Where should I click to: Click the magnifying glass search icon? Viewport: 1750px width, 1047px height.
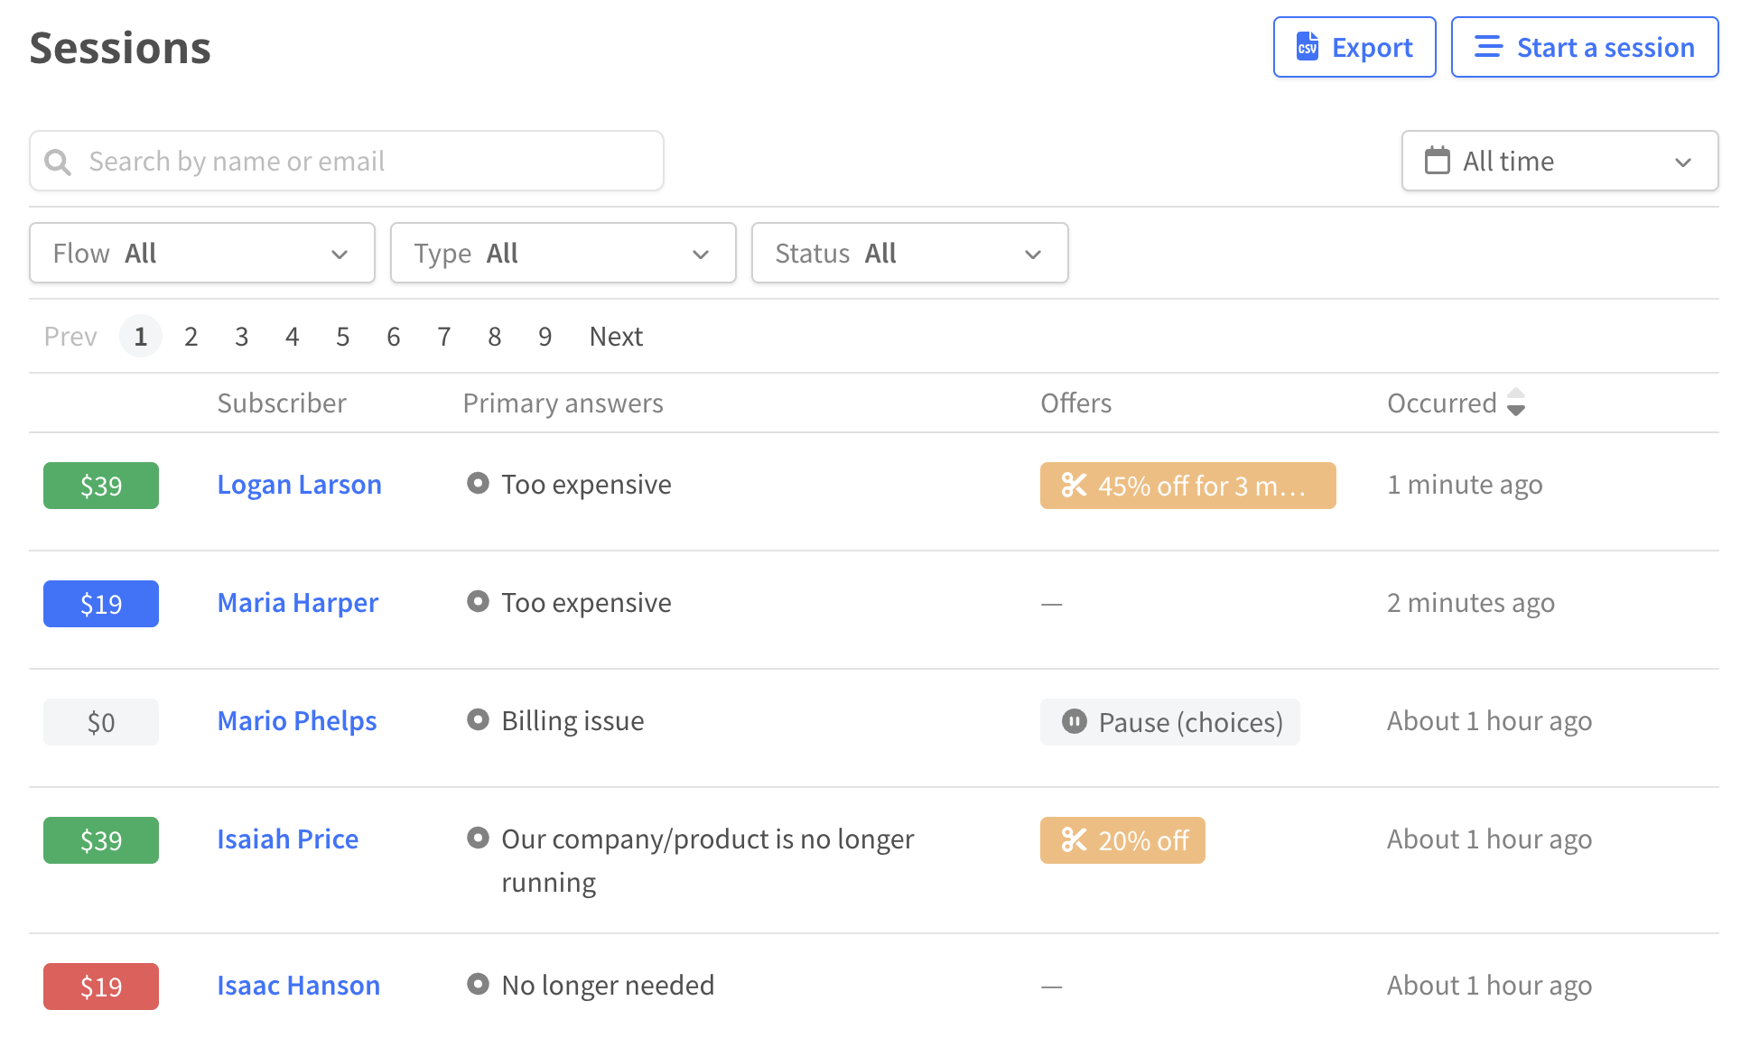point(58,162)
